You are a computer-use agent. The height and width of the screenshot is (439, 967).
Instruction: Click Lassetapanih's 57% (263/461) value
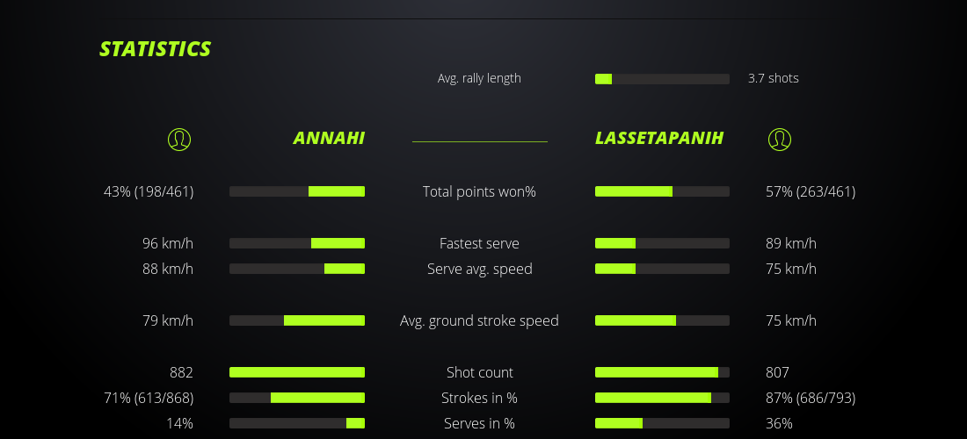tap(811, 191)
